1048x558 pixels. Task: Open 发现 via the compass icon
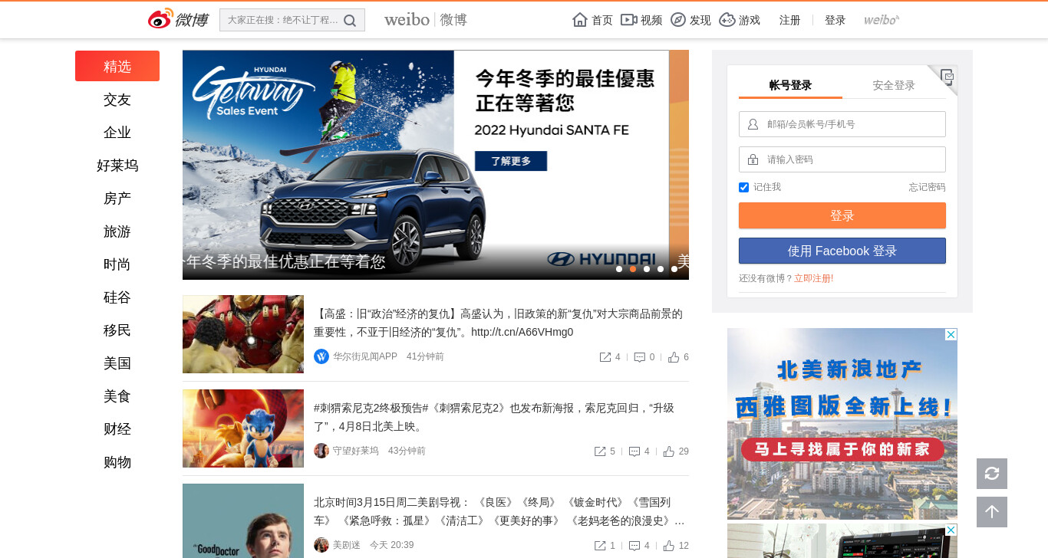pos(678,20)
